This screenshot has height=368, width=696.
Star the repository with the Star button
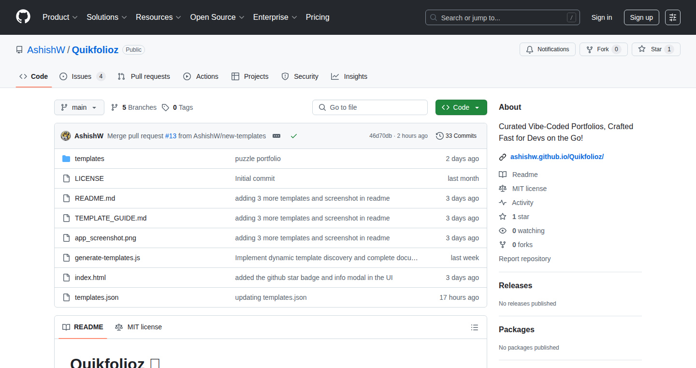[656, 49]
